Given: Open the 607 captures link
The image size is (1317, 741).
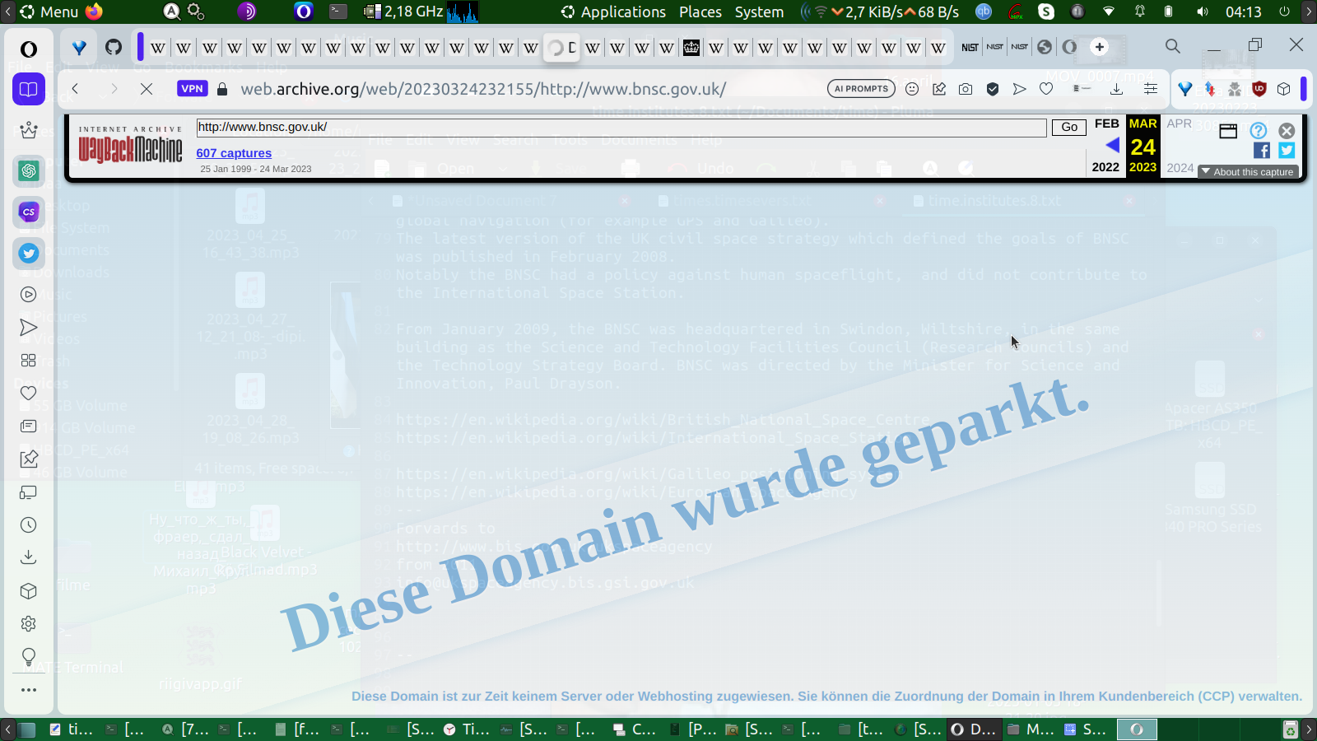Looking at the screenshot, I should tap(234, 153).
